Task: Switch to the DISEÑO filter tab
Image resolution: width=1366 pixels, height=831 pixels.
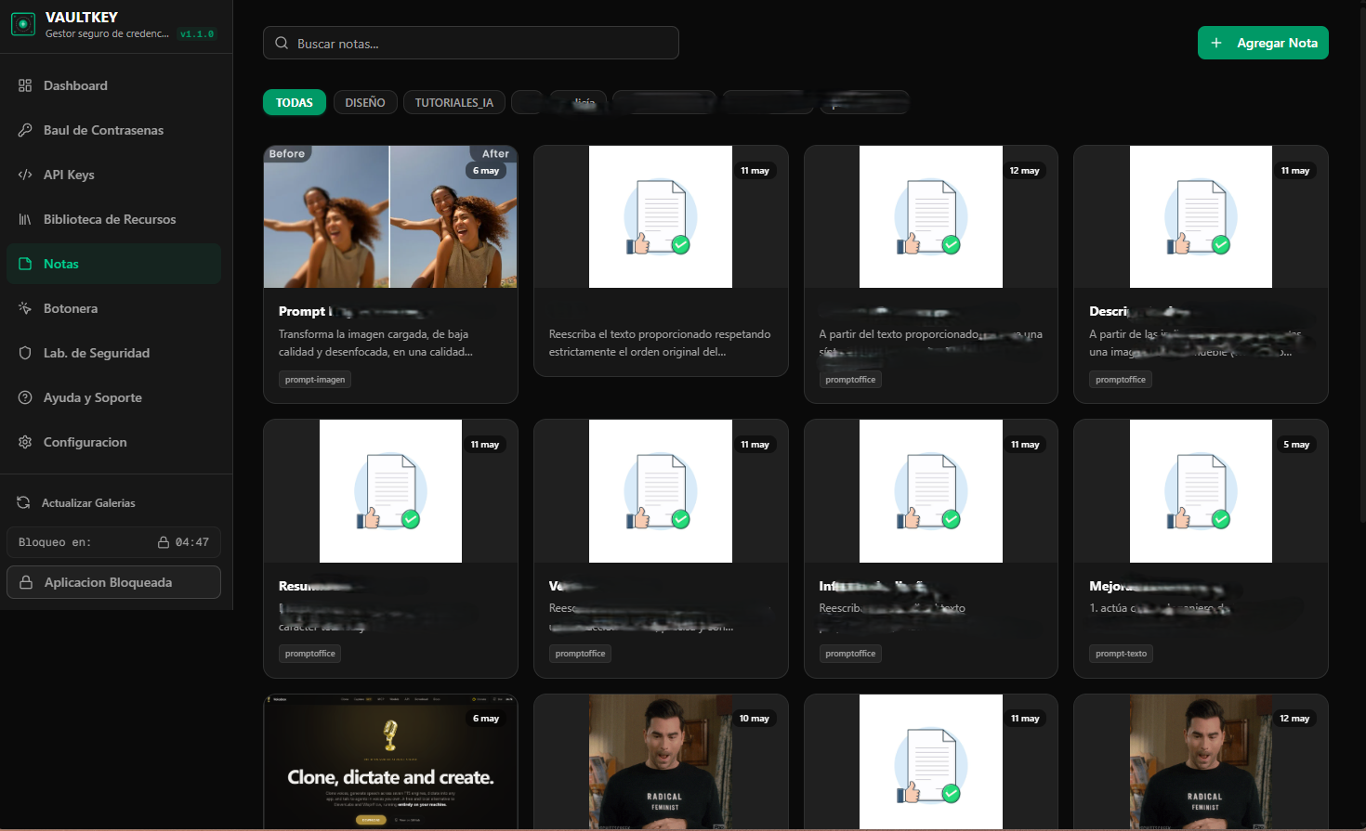Action: 365,102
